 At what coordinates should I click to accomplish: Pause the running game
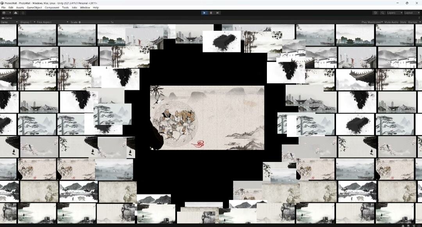point(211,13)
